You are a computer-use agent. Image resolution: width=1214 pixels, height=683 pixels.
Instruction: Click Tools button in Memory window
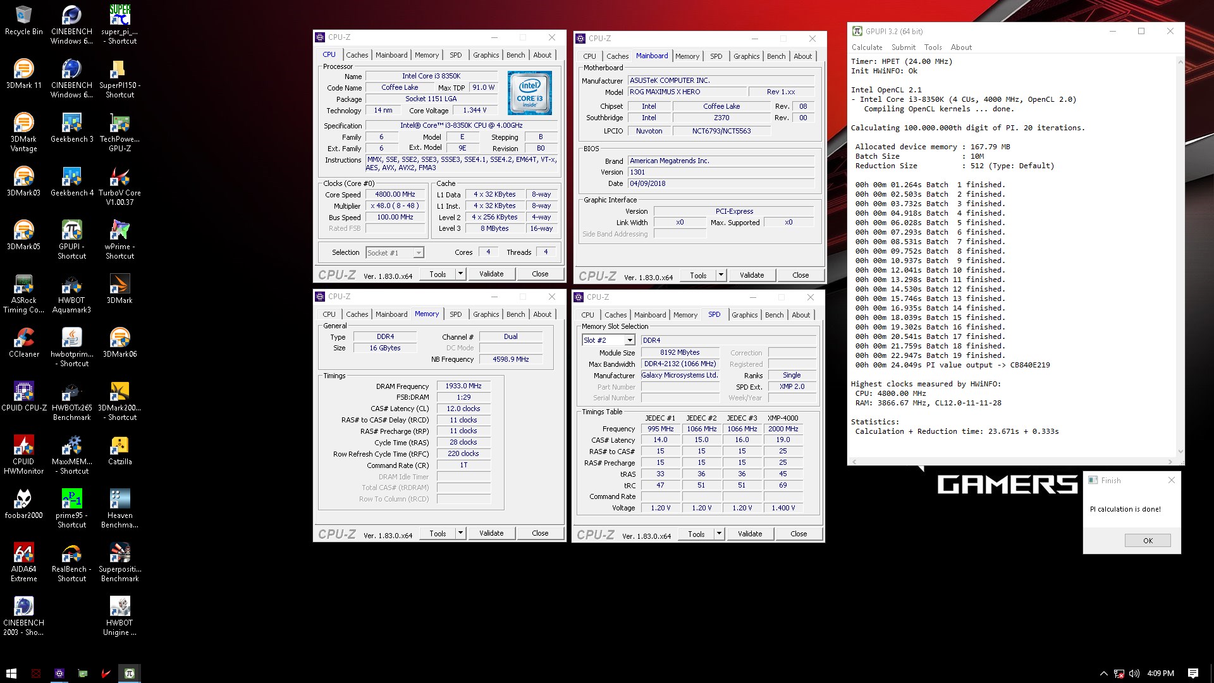(x=438, y=533)
